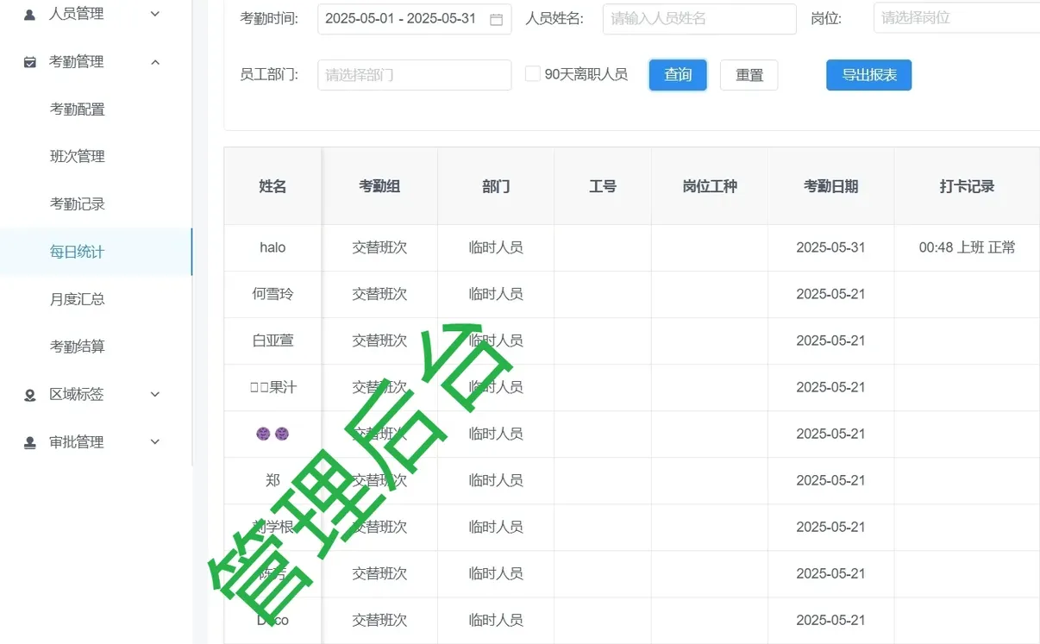The height and width of the screenshot is (644, 1040).
Task: Expand the 人员管理 menu chevron
Action: 155,14
